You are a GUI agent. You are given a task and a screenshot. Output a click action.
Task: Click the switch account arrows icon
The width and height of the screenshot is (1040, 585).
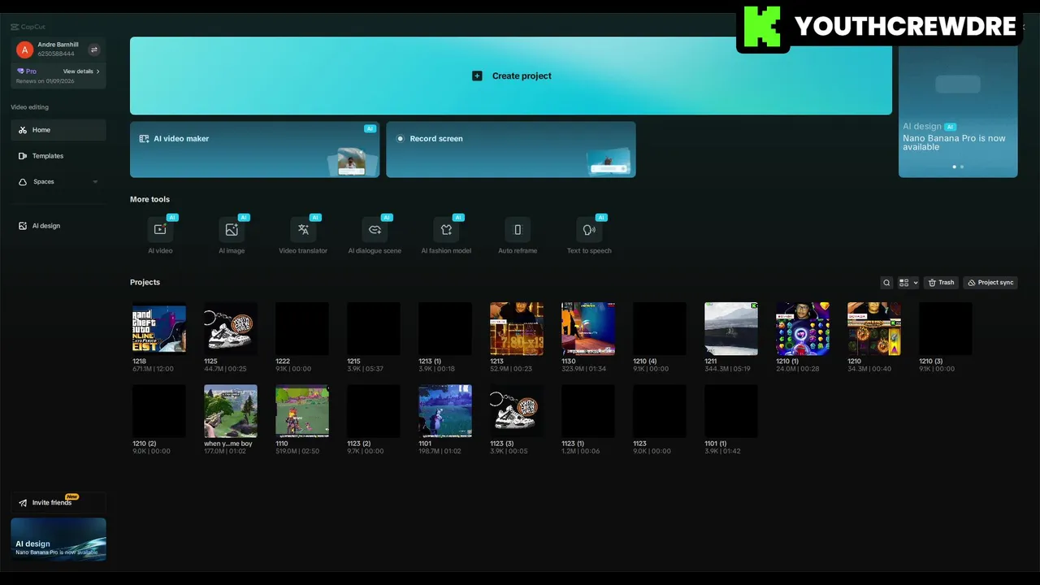click(x=94, y=50)
